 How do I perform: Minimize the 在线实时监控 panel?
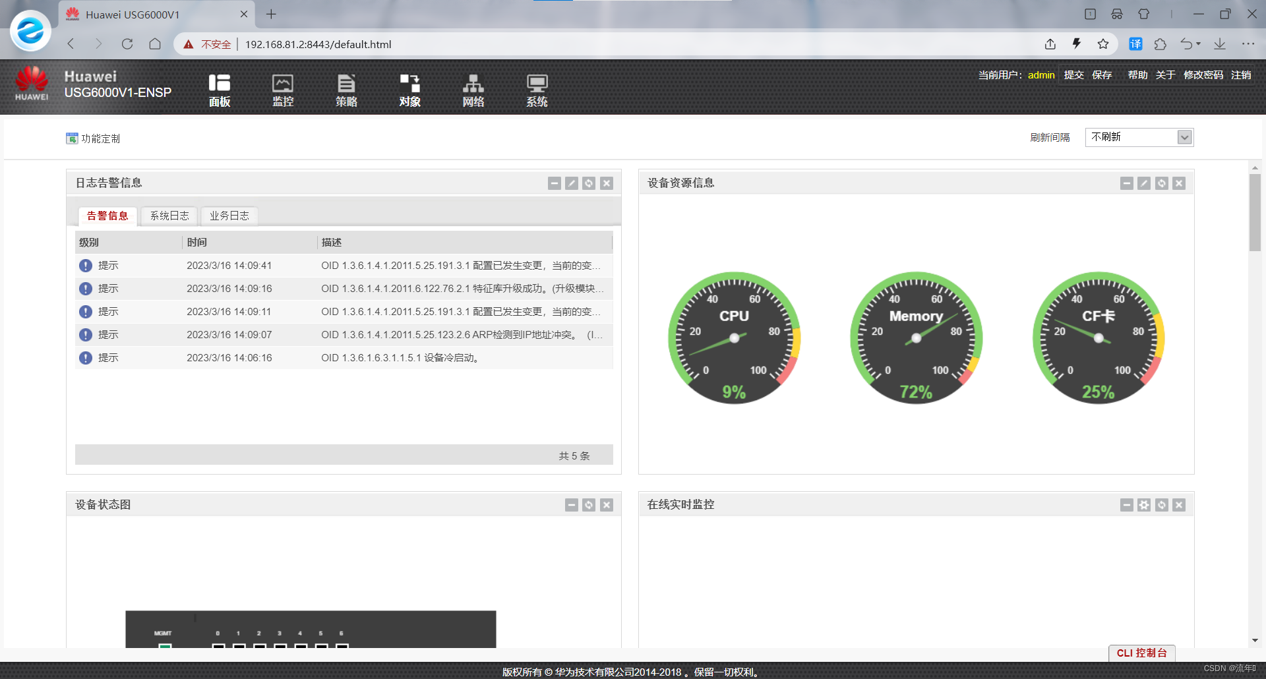1127,505
